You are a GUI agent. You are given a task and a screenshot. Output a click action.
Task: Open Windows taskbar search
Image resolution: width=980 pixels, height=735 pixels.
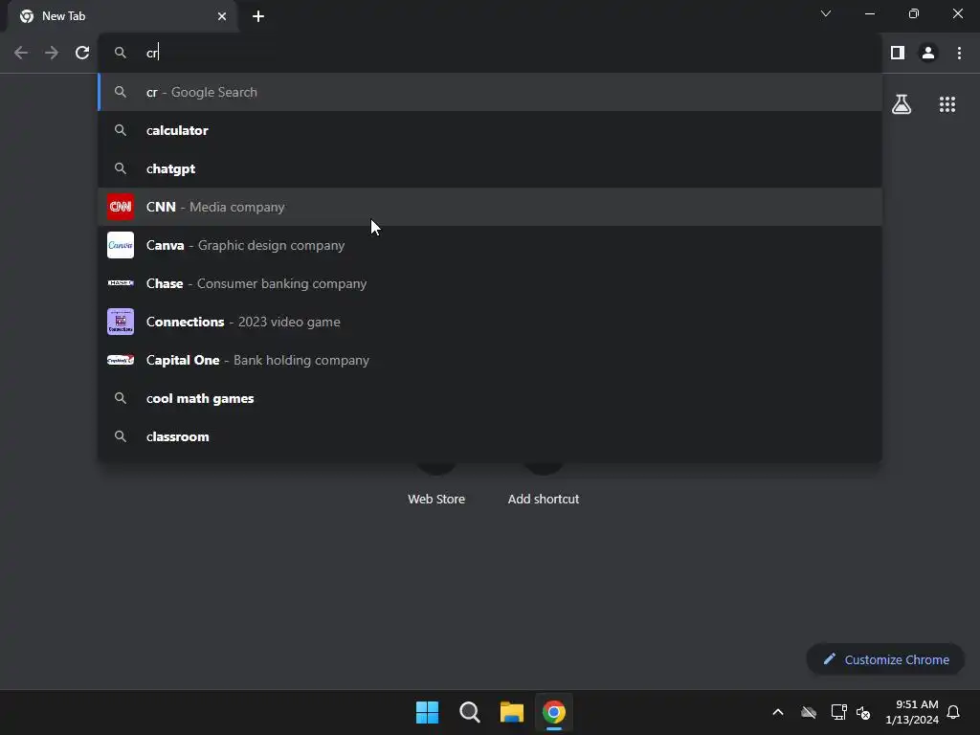point(469,712)
